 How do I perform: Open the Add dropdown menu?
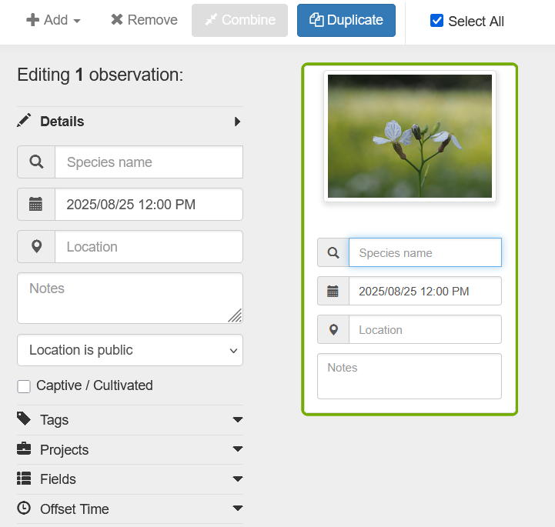click(53, 20)
